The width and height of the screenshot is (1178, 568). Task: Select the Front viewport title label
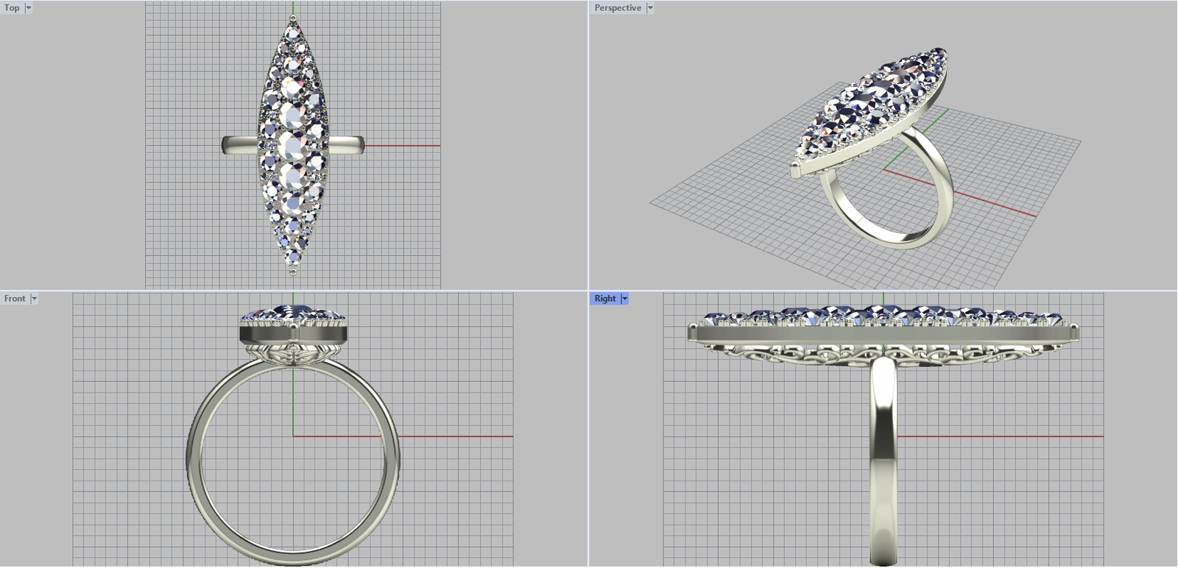(15, 299)
